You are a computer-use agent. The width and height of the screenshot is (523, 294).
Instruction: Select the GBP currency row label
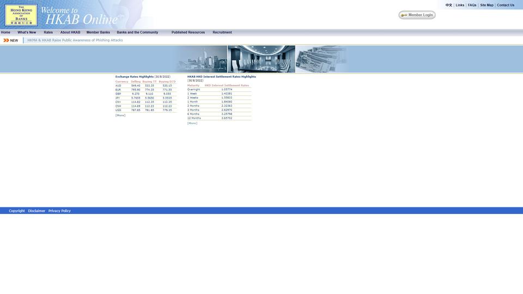tap(118, 94)
